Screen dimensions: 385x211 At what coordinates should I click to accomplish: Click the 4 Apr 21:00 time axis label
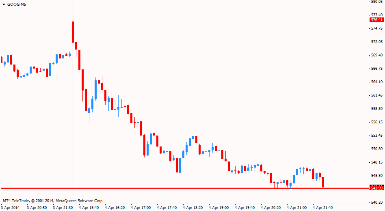tap(296, 208)
